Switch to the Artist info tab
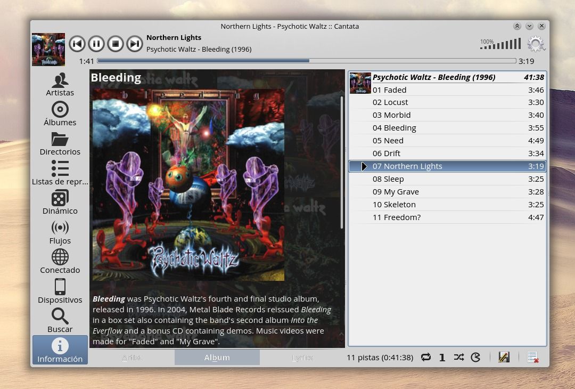Screen dimensions: 575x389 tap(132, 358)
